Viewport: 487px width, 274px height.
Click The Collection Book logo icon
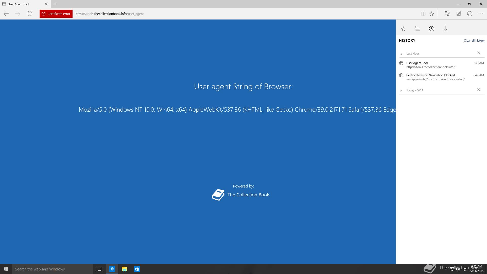click(x=218, y=195)
